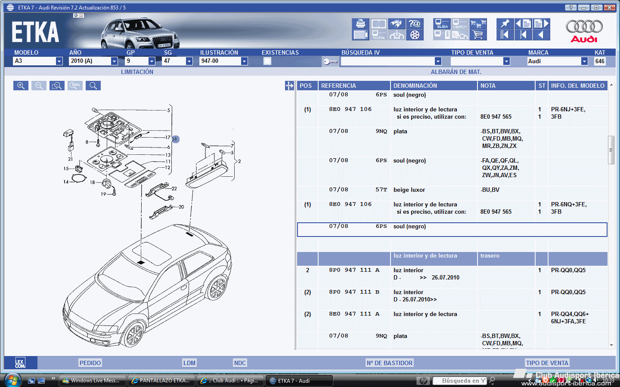This screenshot has width=620, height=387.
Task: Zoom in on the illustration
Action: click(21, 86)
